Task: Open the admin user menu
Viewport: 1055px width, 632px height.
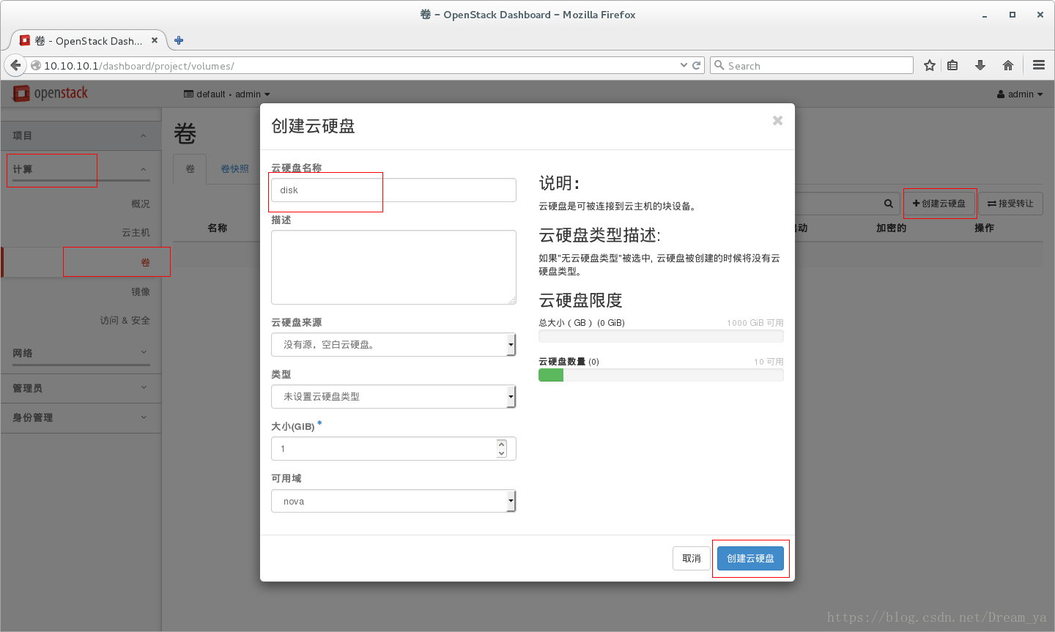Action: 1020,94
